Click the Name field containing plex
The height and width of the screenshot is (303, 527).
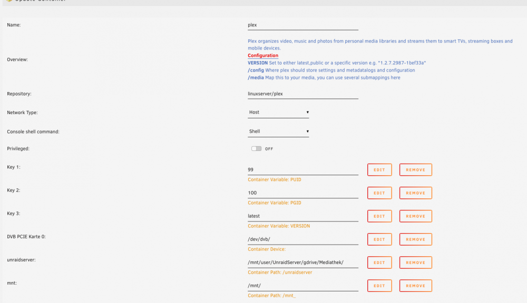[x=303, y=25]
